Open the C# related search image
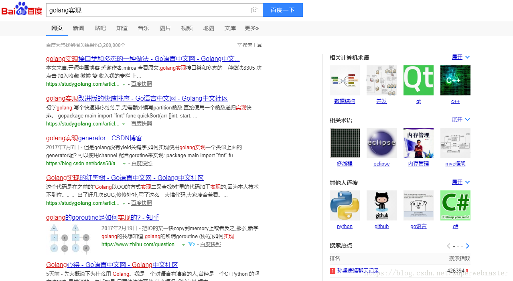This screenshot has height=281, width=513. coord(455,205)
